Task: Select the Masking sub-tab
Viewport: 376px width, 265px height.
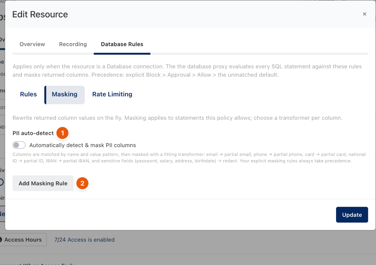Action: pos(64,94)
